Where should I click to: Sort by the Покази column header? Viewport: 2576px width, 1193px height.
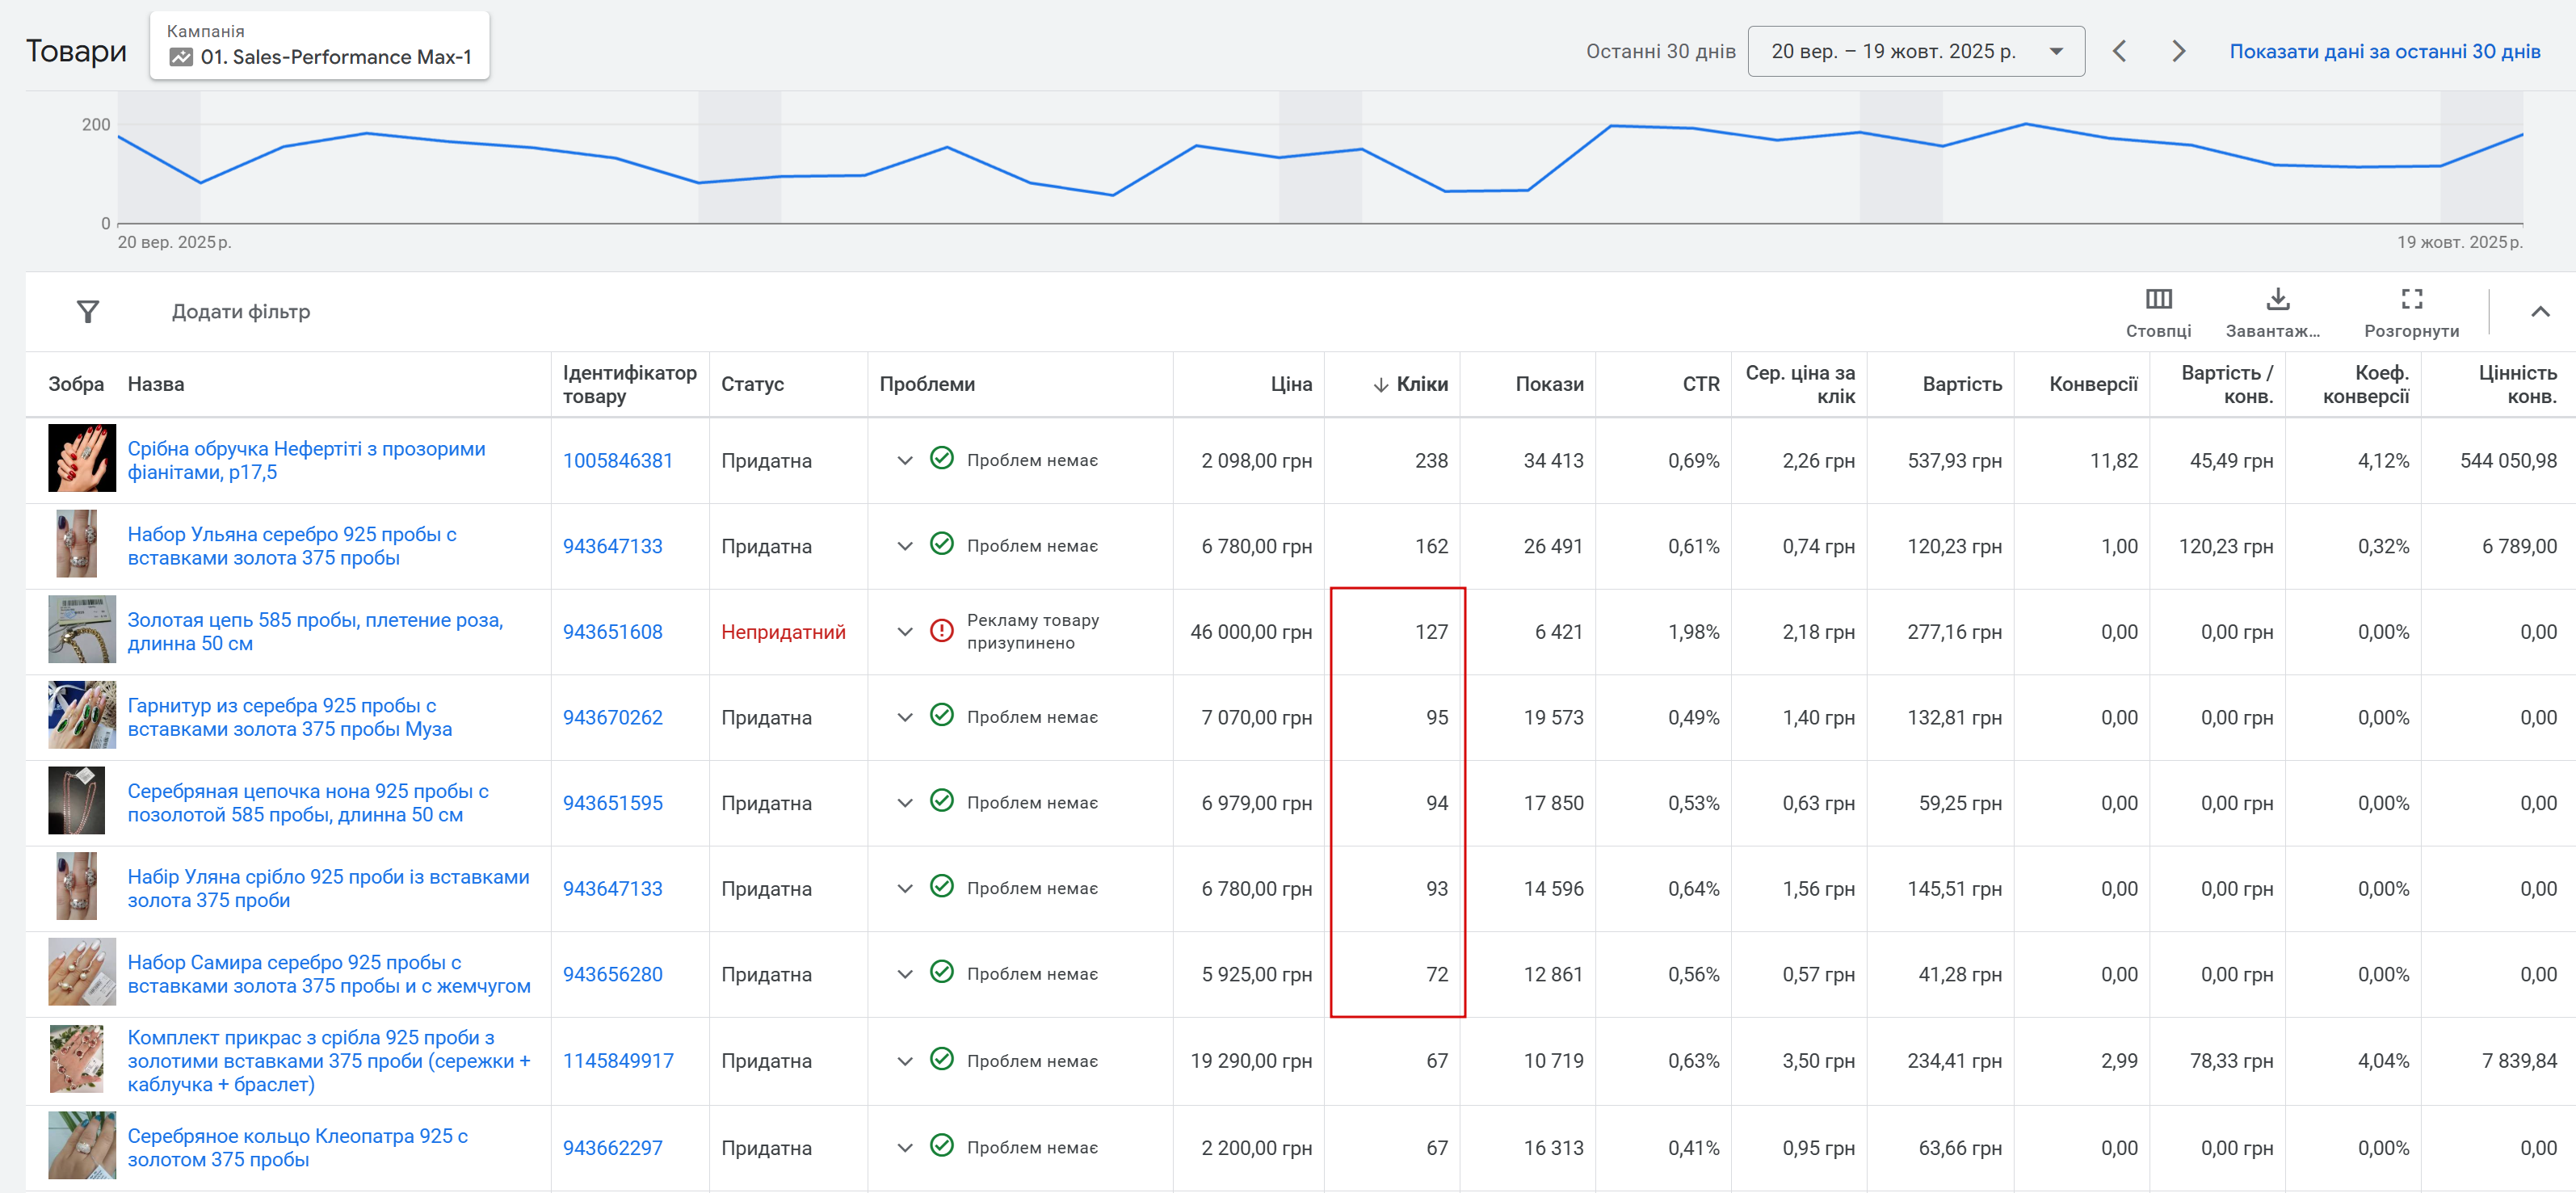tap(1548, 384)
